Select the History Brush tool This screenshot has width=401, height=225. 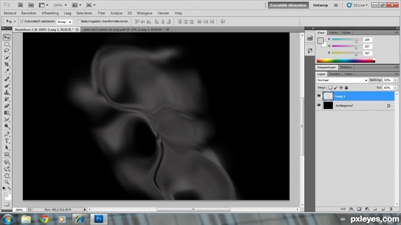coord(7,99)
